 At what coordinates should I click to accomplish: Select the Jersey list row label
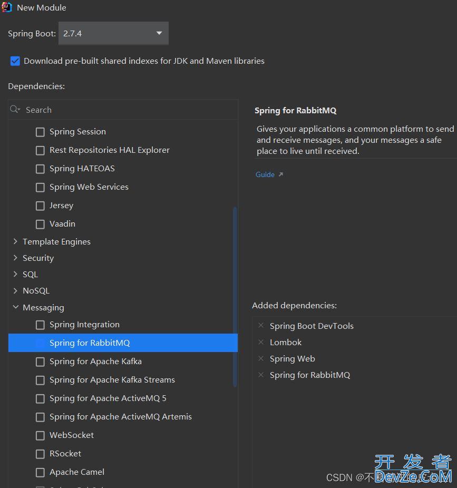(61, 206)
